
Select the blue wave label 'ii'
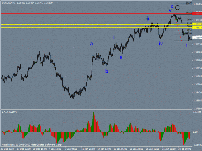click(121, 57)
